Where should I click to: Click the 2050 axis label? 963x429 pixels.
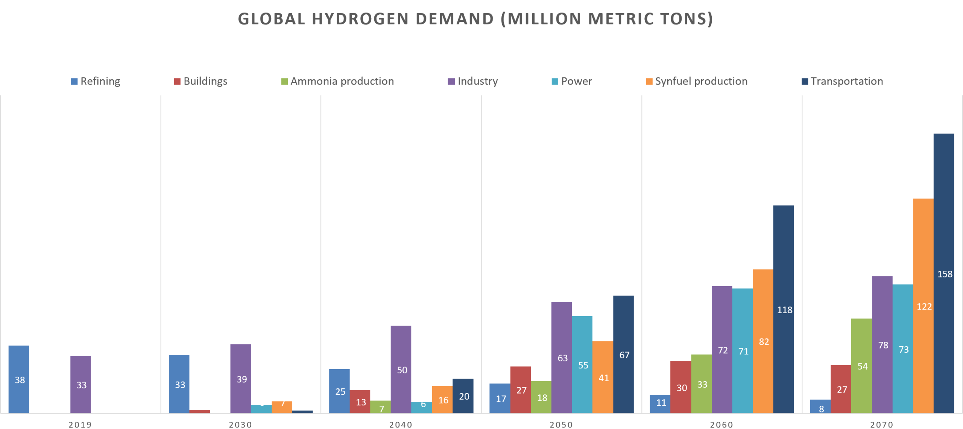pos(561,424)
